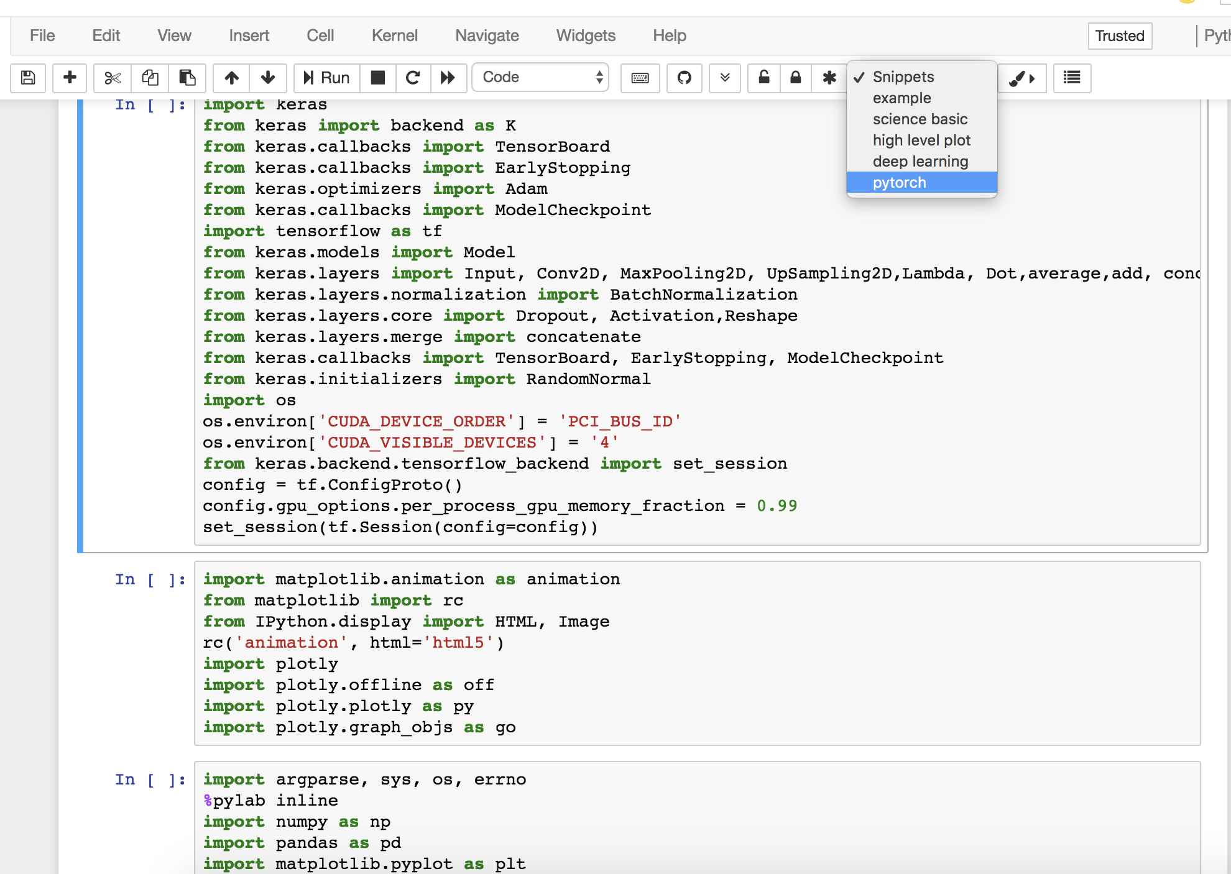Viewport: 1231px width, 874px height.
Task: Select pytorch from Snippets dropdown
Action: 899,183
